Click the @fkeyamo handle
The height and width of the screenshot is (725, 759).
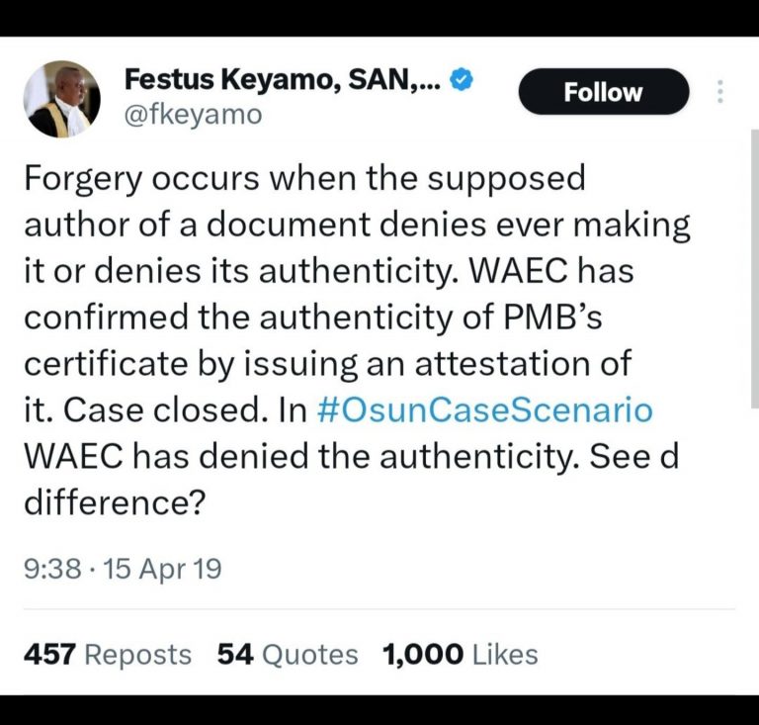194,116
